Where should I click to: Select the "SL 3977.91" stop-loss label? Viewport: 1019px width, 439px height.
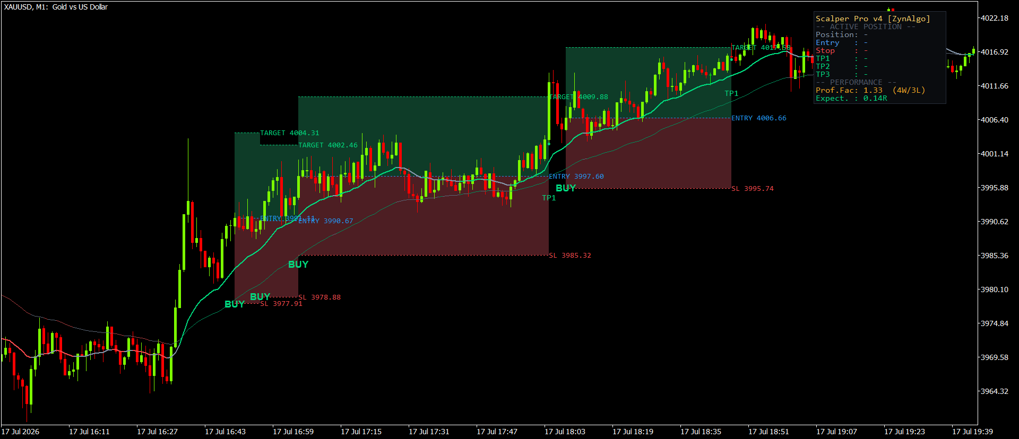(281, 304)
